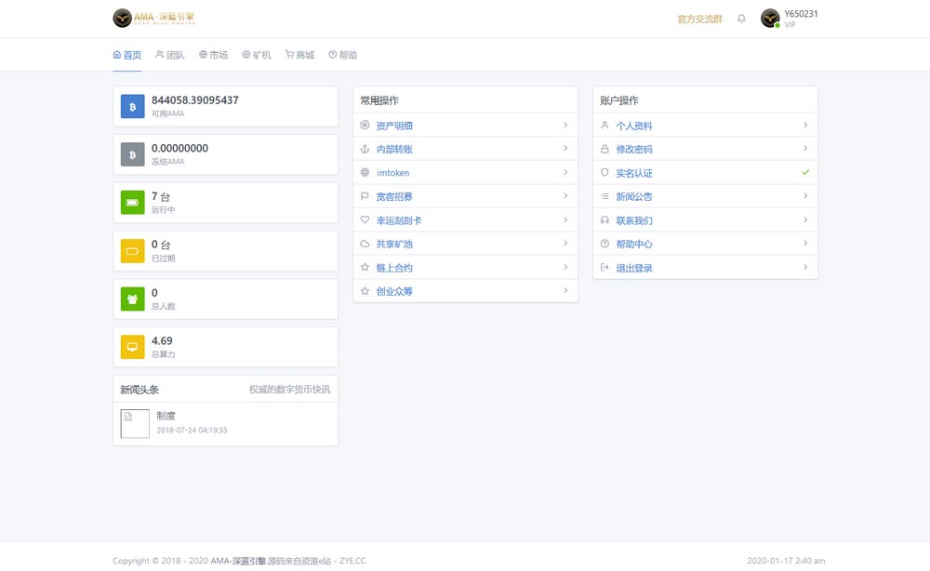
Task: Open the 官方交流群 link
Action: pos(699,19)
